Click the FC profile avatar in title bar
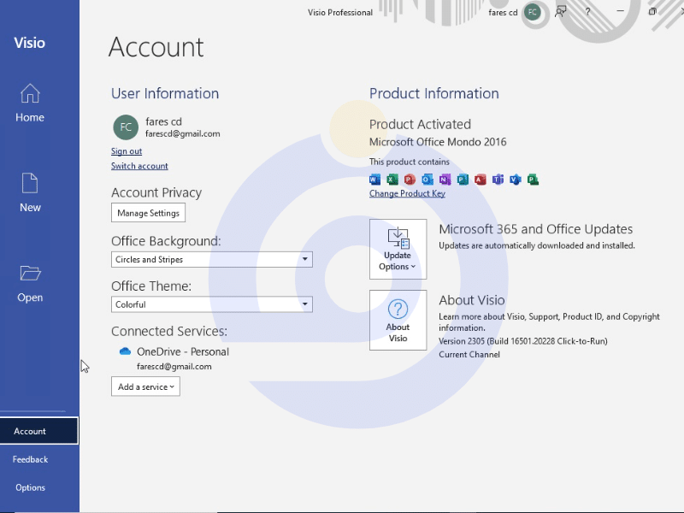The width and height of the screenshot is (684, 513). tap(532, 12)
